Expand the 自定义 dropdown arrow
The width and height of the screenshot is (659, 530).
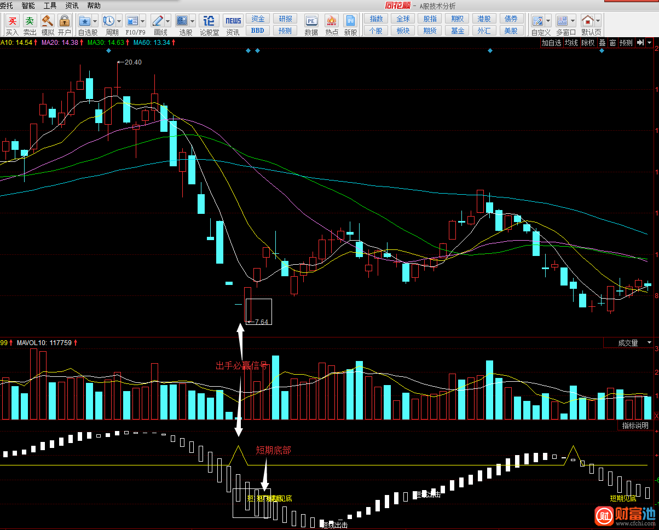point(548,21)
